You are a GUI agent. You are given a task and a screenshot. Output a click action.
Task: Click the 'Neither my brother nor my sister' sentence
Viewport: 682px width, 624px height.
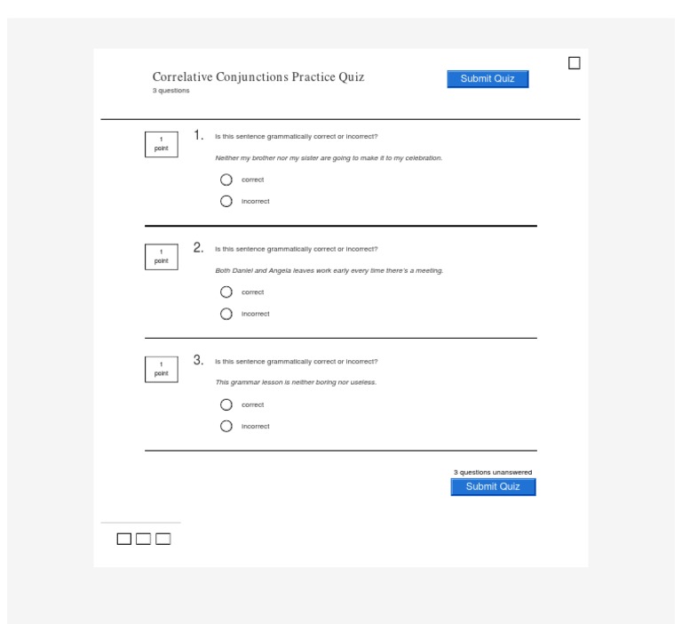click(329, 158)
